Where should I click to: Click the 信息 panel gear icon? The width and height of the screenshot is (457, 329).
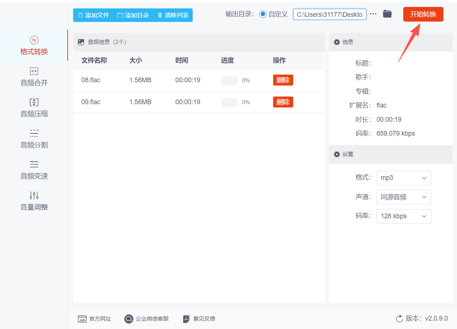click(x=337, y=42)
